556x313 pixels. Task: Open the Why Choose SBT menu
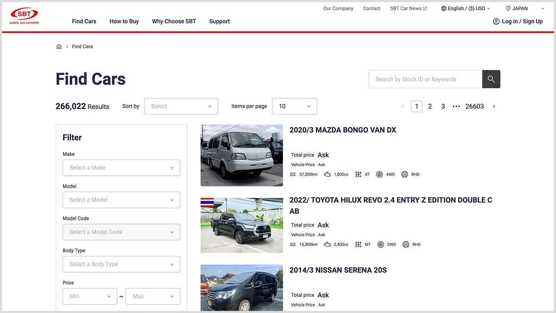pyautogui.click(x=174, y=21)
